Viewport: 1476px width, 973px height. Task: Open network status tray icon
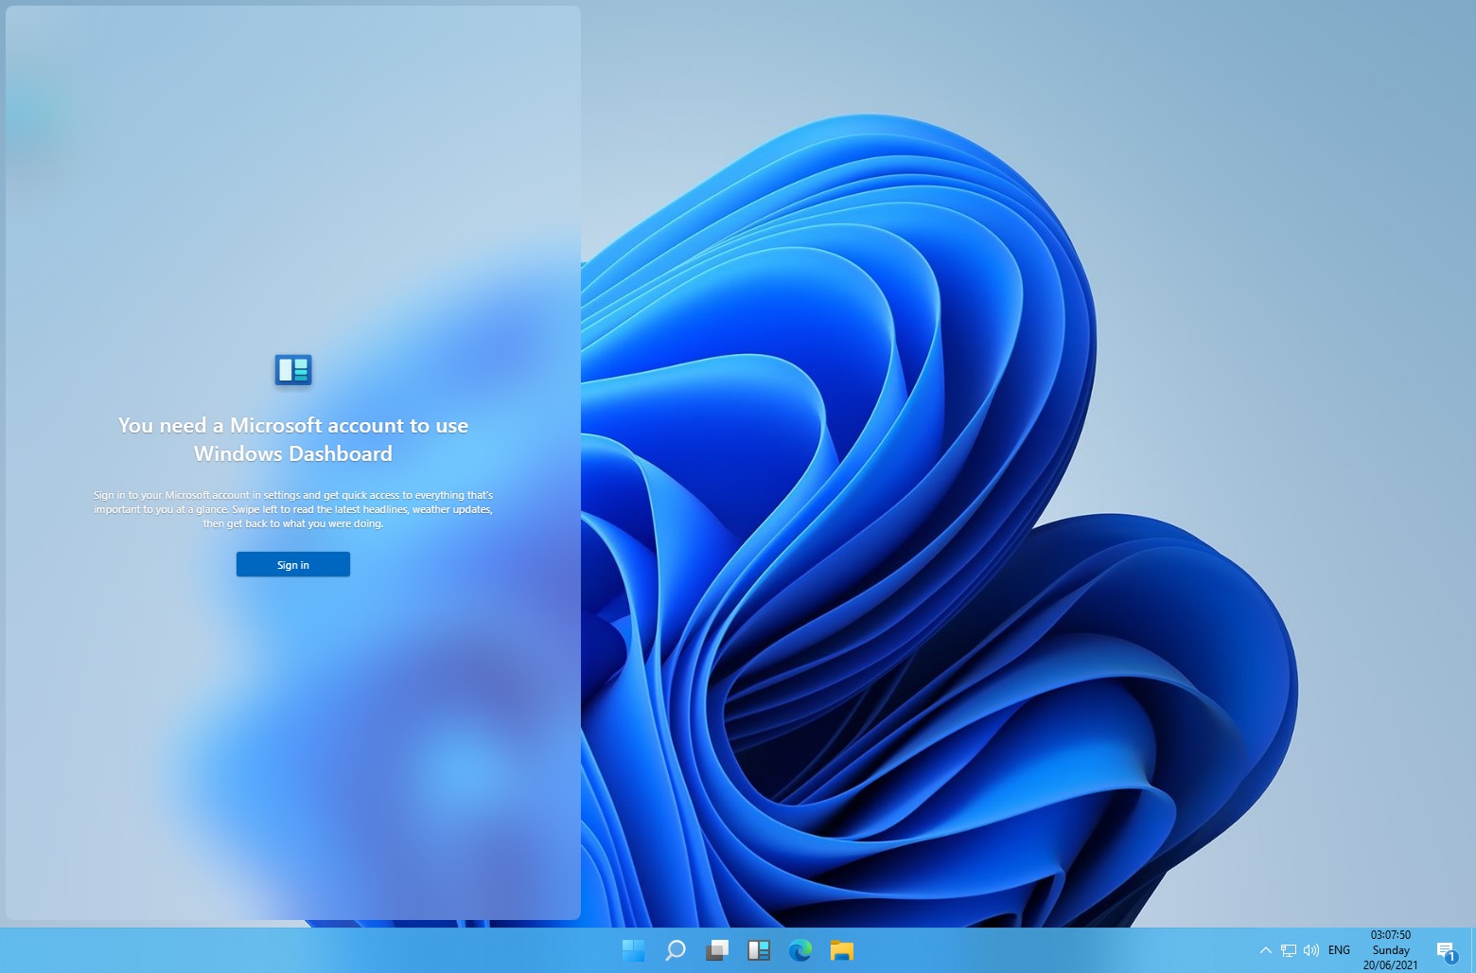(1289, 950)
